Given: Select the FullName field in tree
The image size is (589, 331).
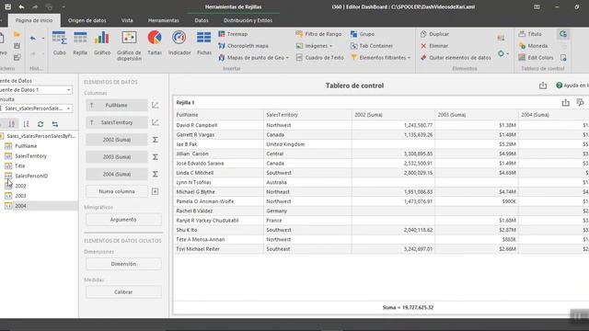Looking at the screenshot, I should pyautogui.click(x=26, y=145).
